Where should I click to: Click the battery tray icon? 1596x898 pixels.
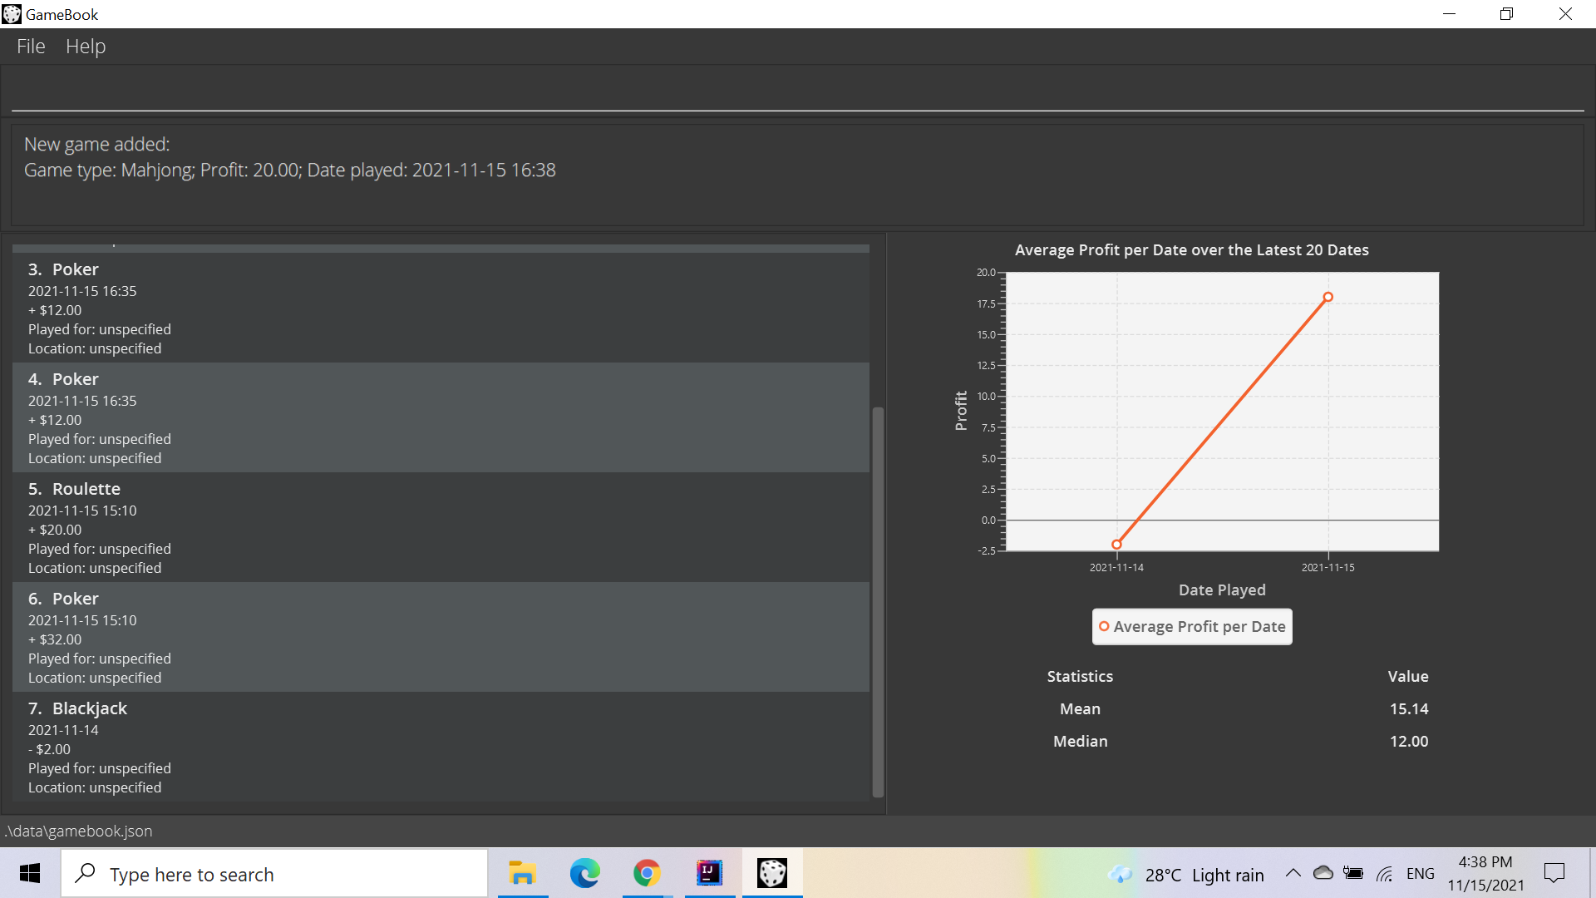coord(1353,873)
